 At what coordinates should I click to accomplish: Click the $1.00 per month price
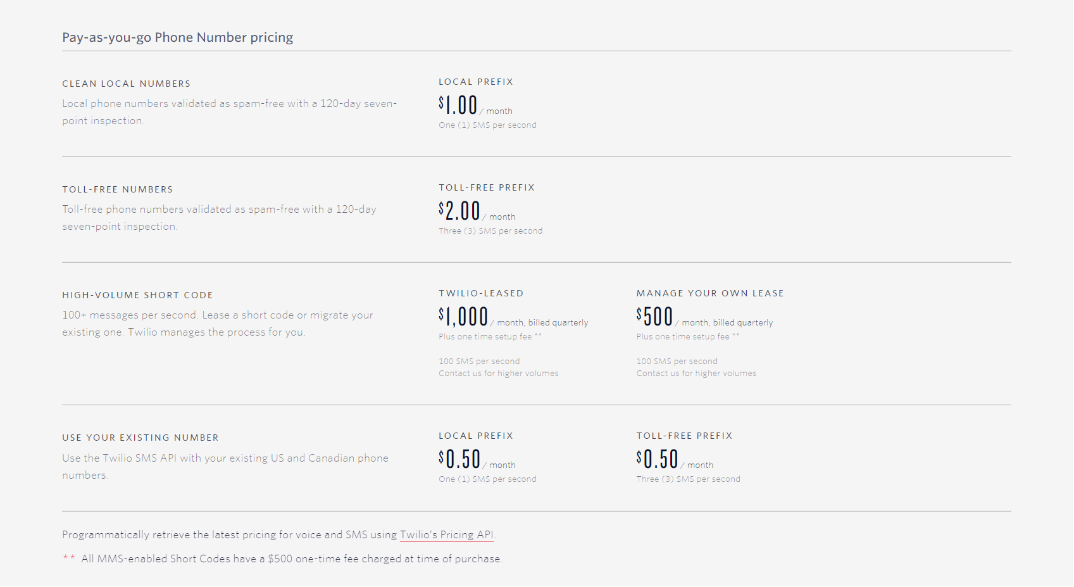(x=458, y=106)
